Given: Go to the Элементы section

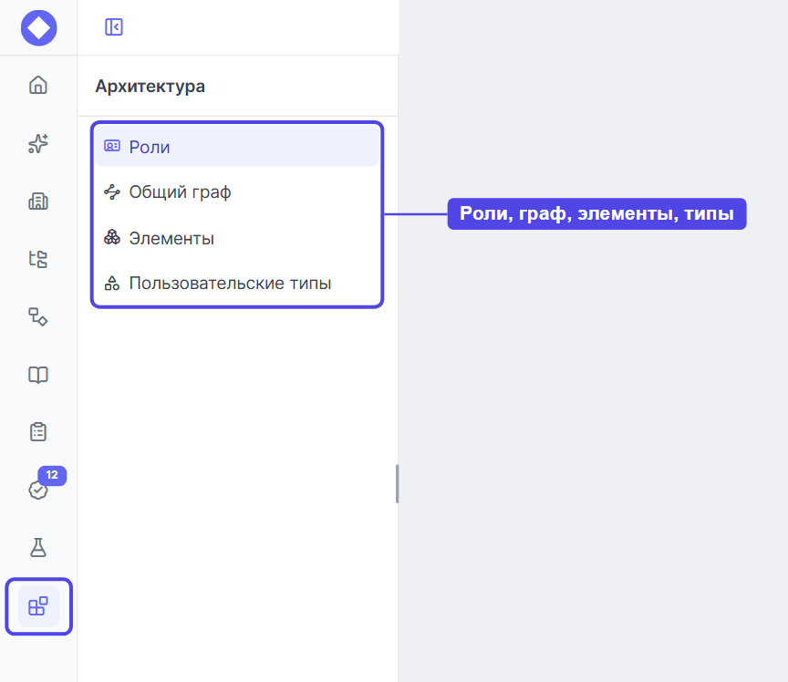Looking at the screenshot, I should 237,238.
